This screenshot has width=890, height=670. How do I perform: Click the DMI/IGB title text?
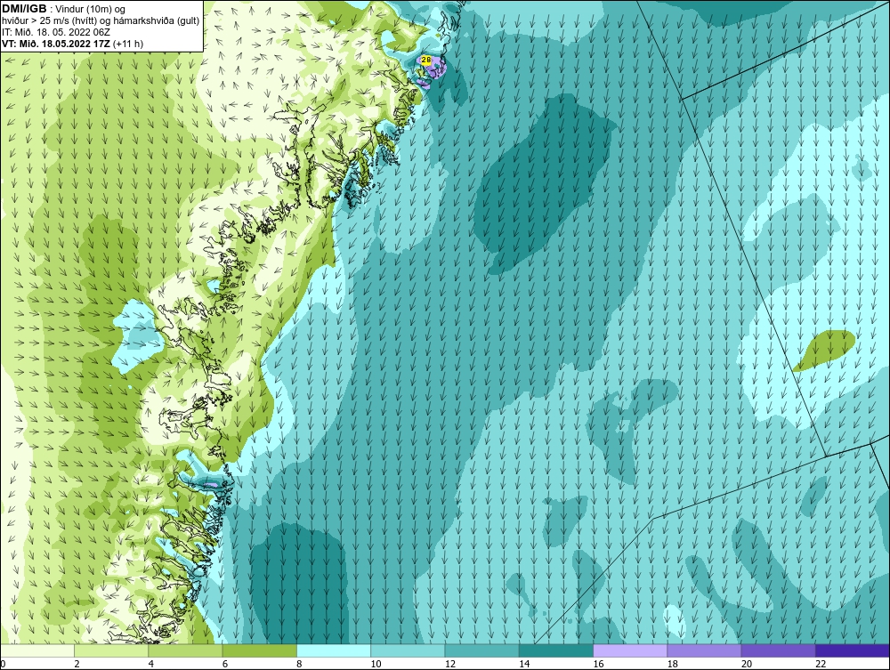[24, 9]
